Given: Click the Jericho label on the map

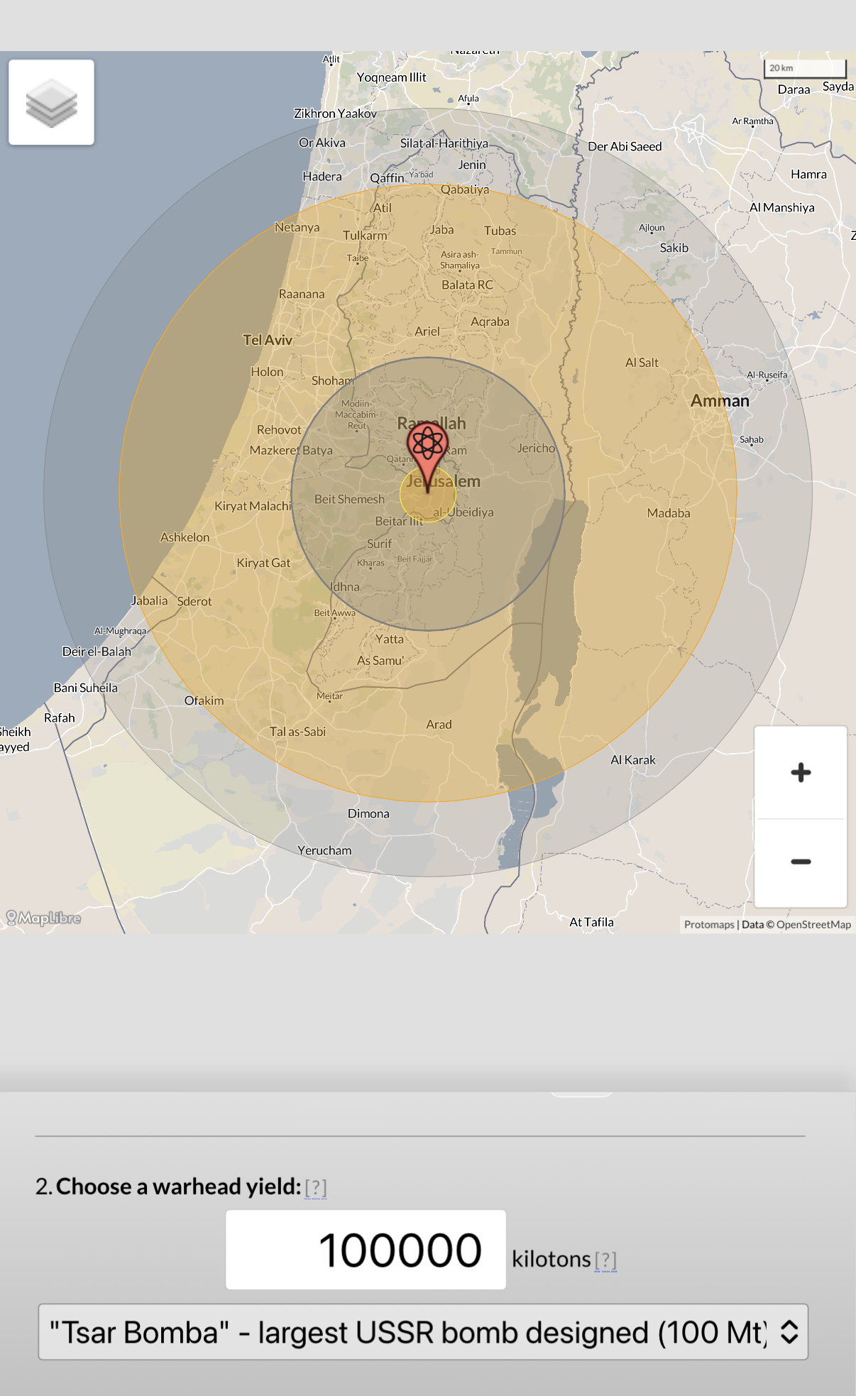Looking at the screenshot, I should tap(536, 448).
